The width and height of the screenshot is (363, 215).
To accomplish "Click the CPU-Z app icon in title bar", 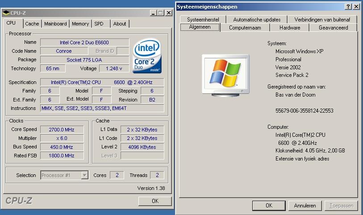I will tap(6, 13).
